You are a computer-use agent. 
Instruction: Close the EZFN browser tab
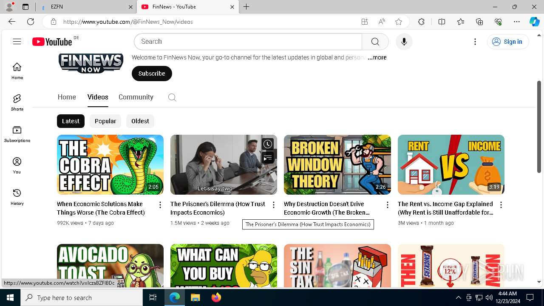coord(130,7)
